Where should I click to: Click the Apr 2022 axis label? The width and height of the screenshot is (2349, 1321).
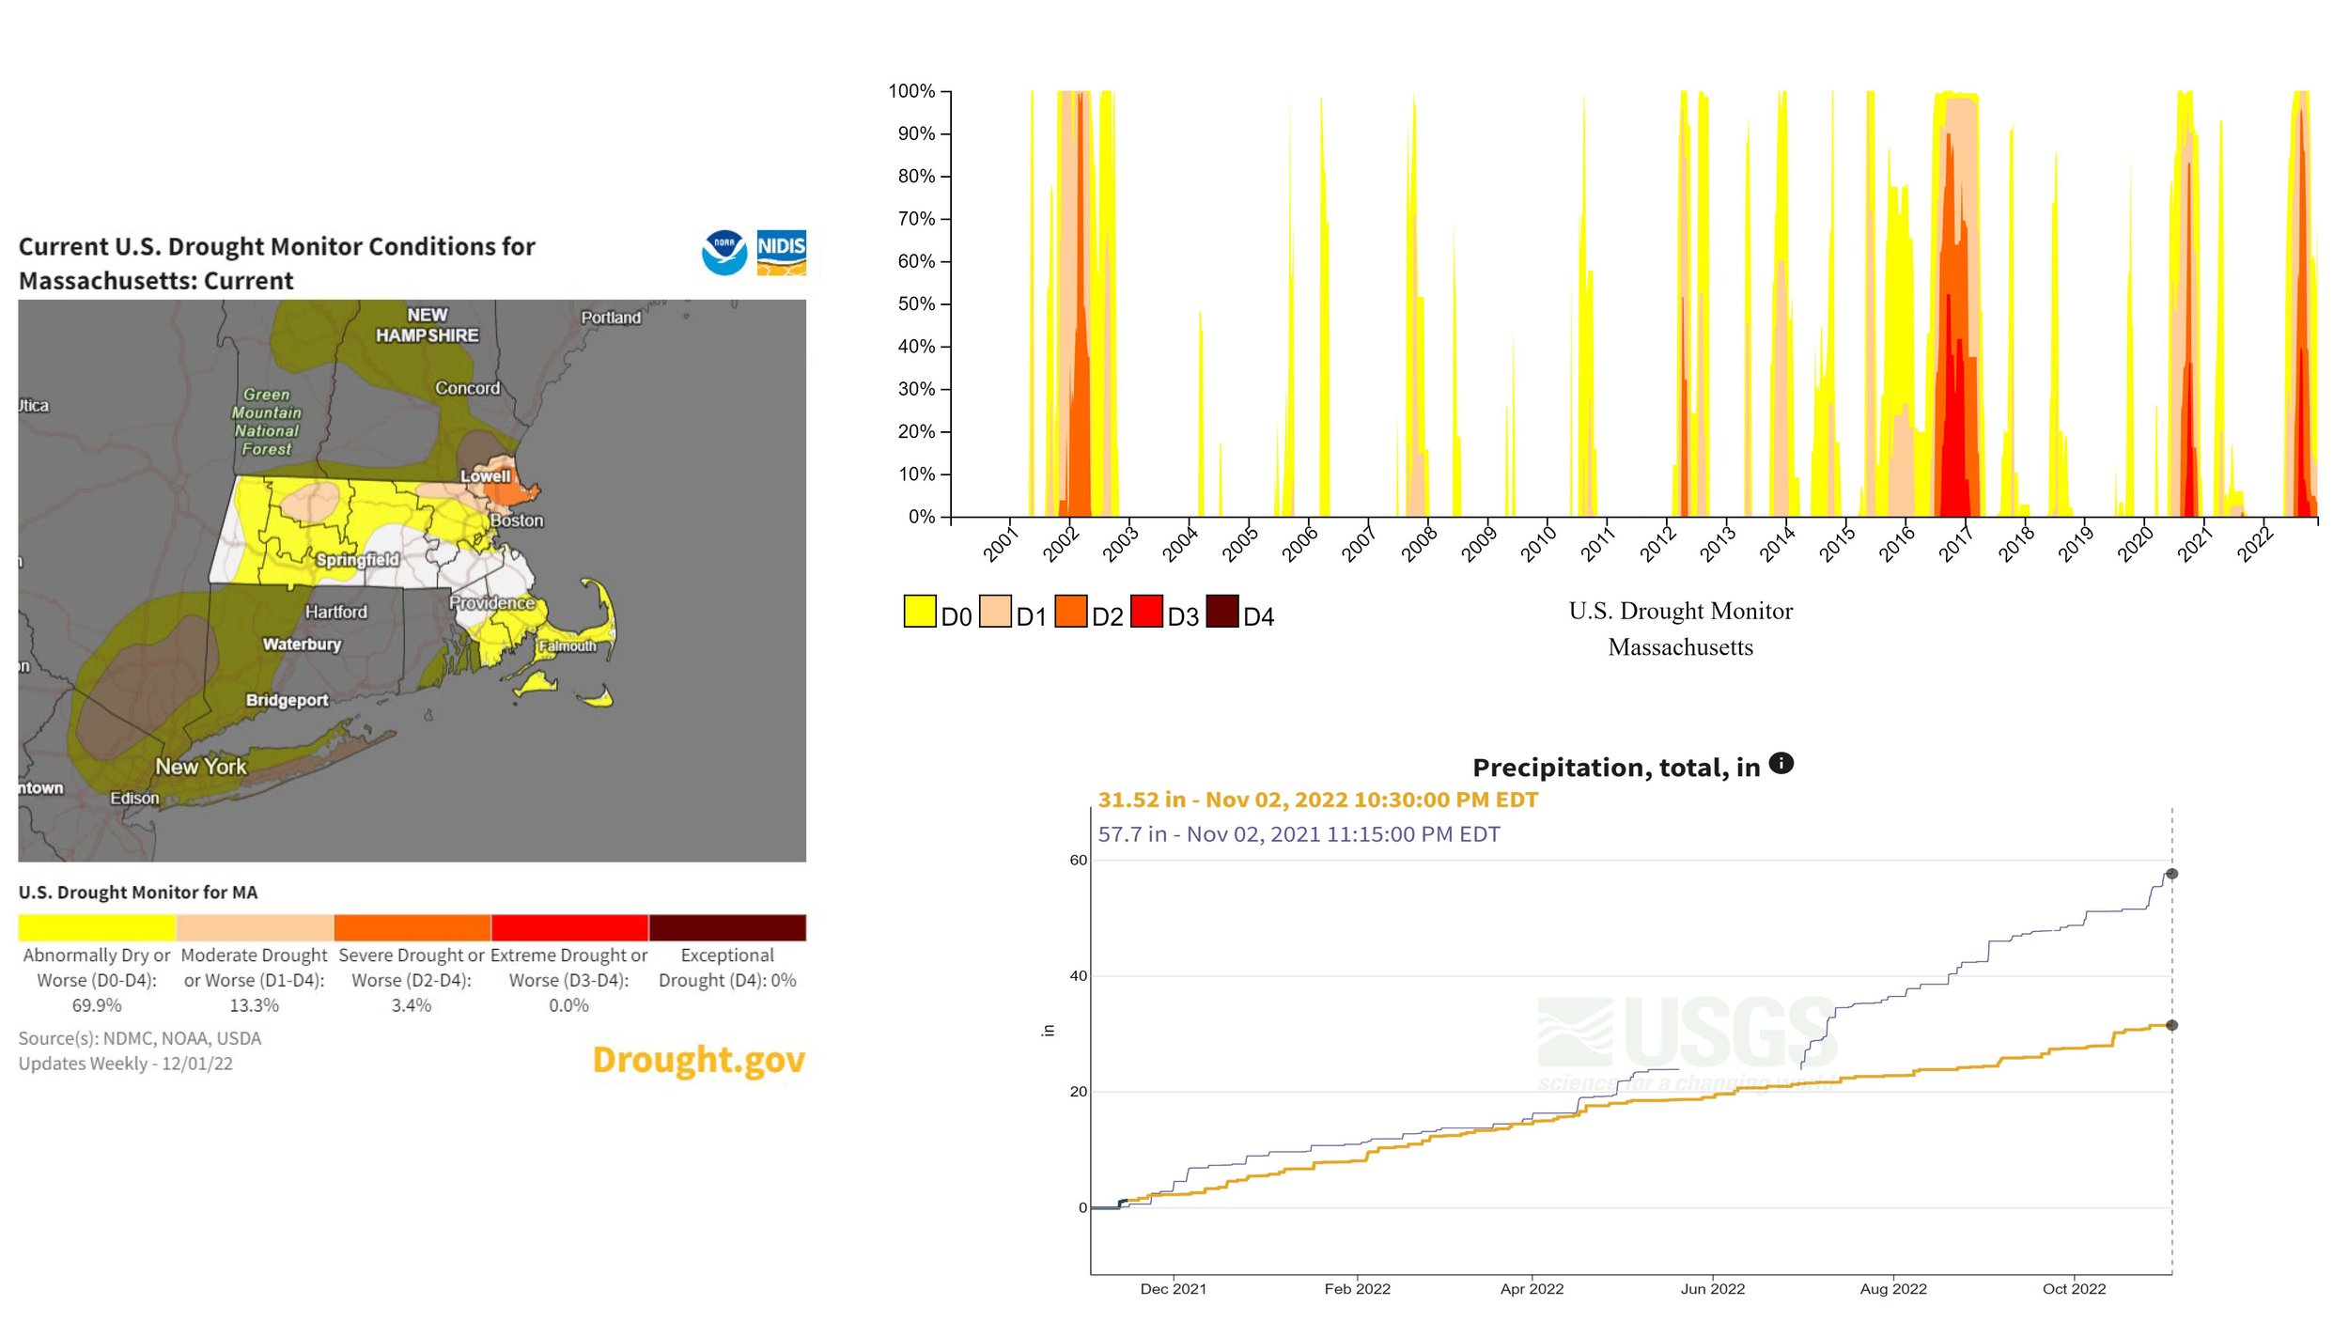click(x=1532, y=1289)
